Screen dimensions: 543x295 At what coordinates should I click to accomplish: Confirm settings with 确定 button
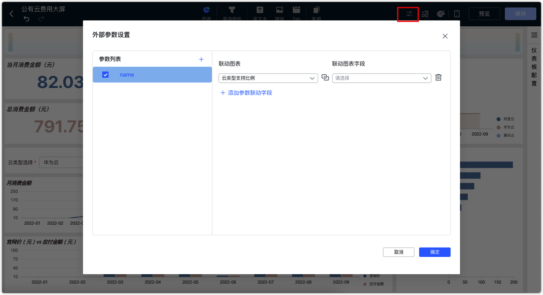point(434,252)
